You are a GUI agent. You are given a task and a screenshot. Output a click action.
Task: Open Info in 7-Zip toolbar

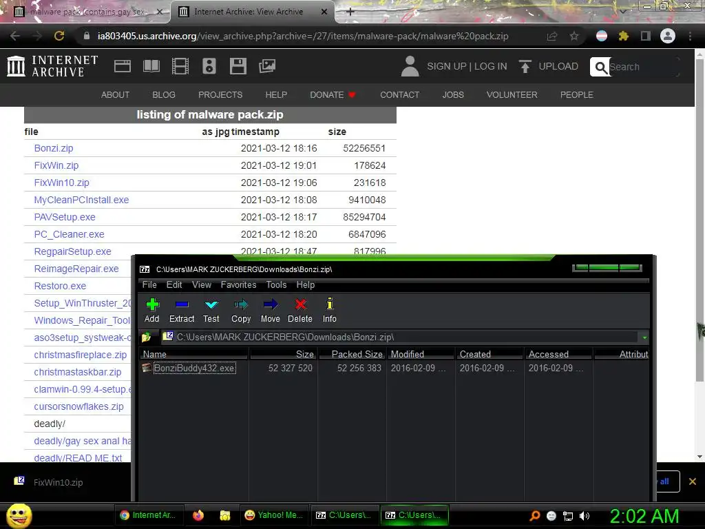(330, 311)
